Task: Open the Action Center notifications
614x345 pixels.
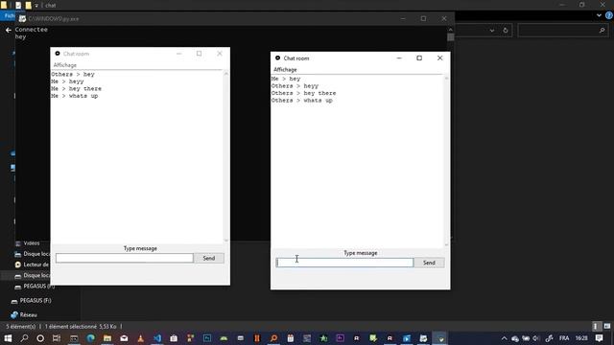Action: coord(599,338)
